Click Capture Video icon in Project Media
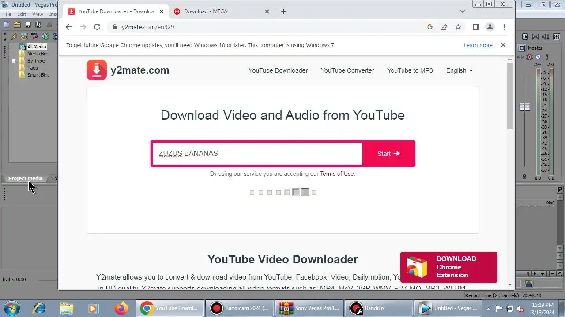 [x=34, y=37]
